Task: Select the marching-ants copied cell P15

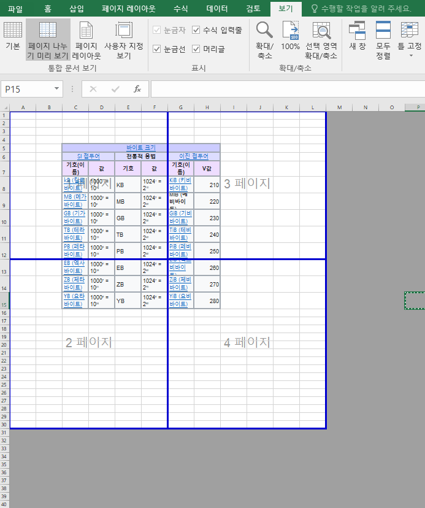Action: 415,301
